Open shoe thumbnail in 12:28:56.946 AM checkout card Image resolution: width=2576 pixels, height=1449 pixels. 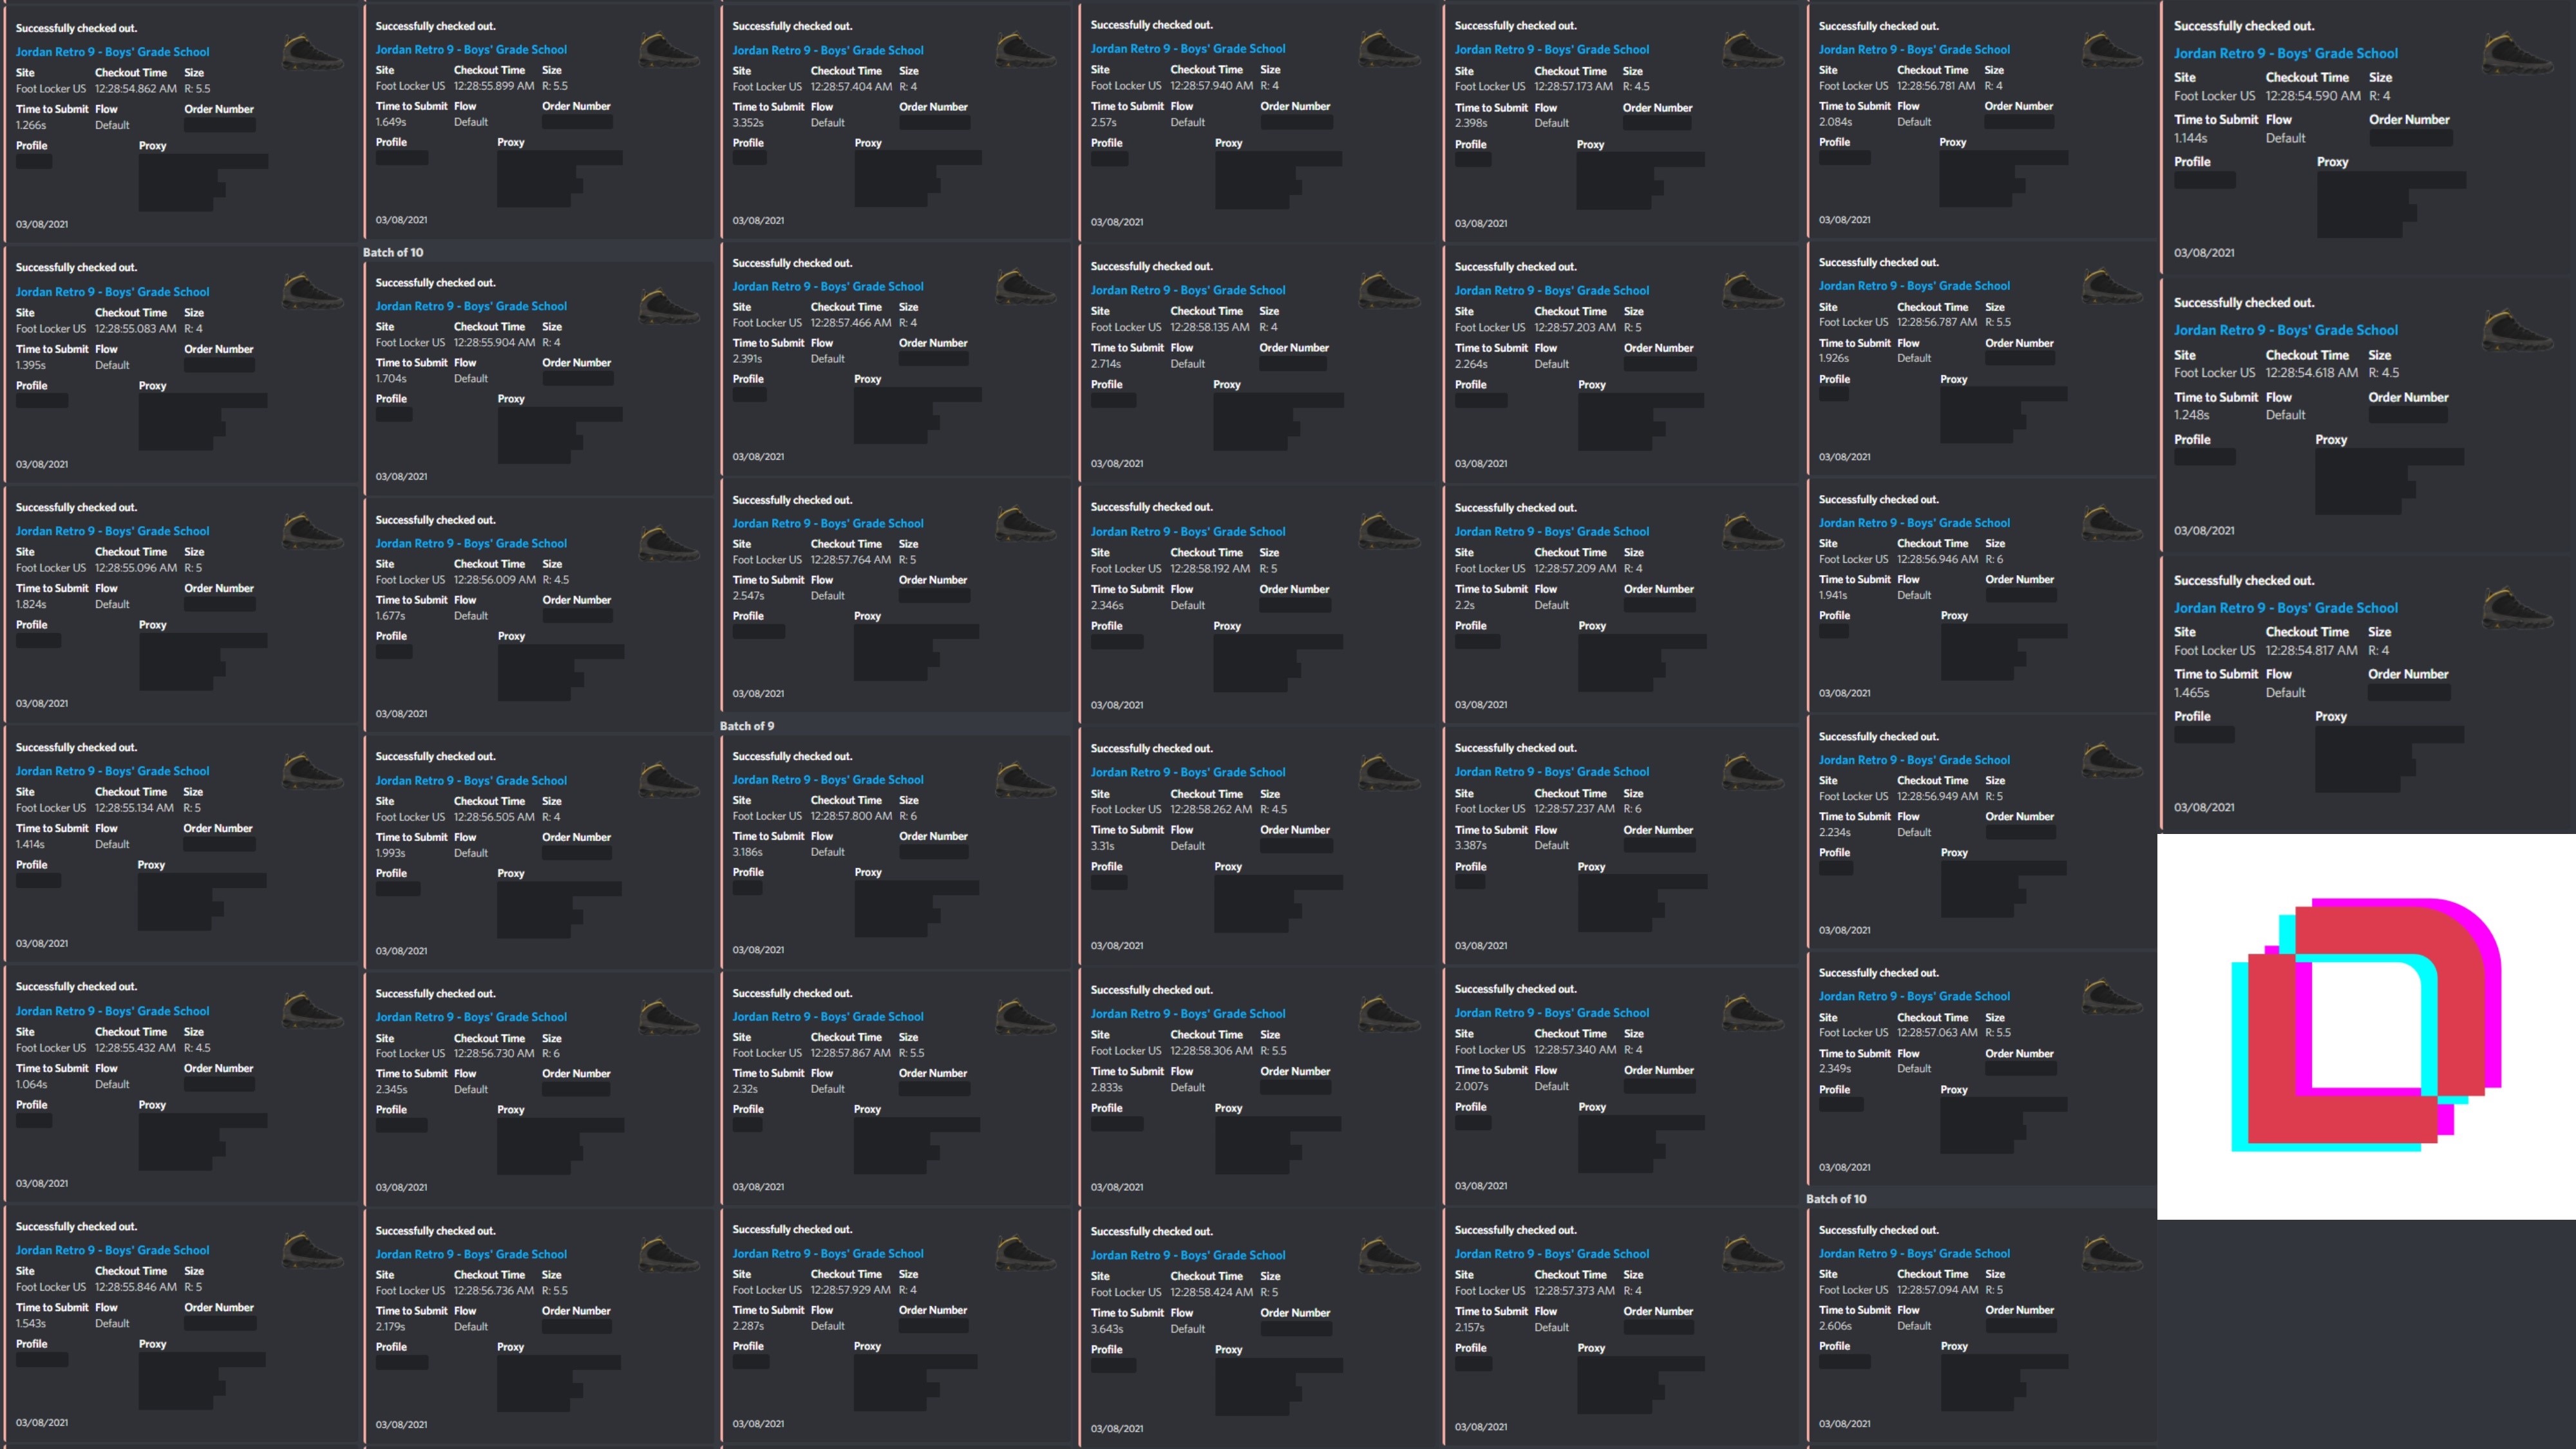(x=2113, y=523)
